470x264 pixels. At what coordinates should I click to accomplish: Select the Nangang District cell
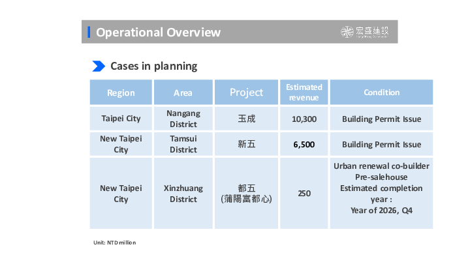pos(183,119)
